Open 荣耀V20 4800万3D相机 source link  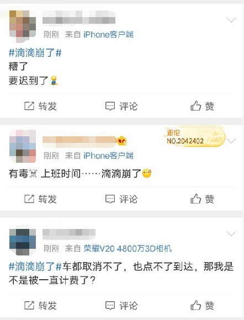pos(128,249)
